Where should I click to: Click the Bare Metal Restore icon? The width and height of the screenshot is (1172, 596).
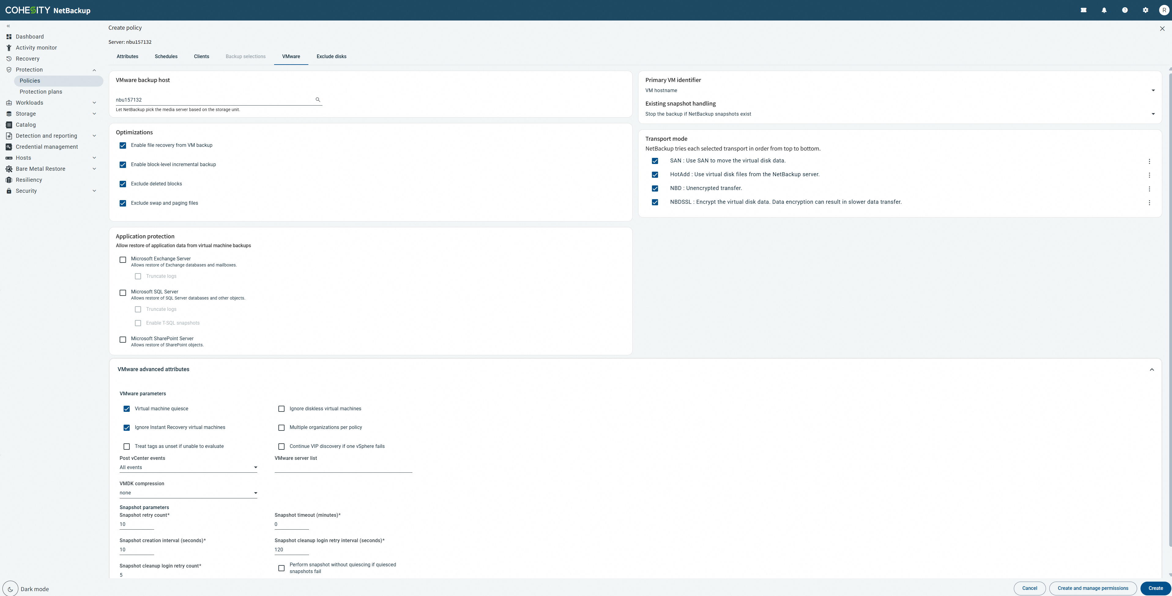pyautogui.click(x=9, y=169)
